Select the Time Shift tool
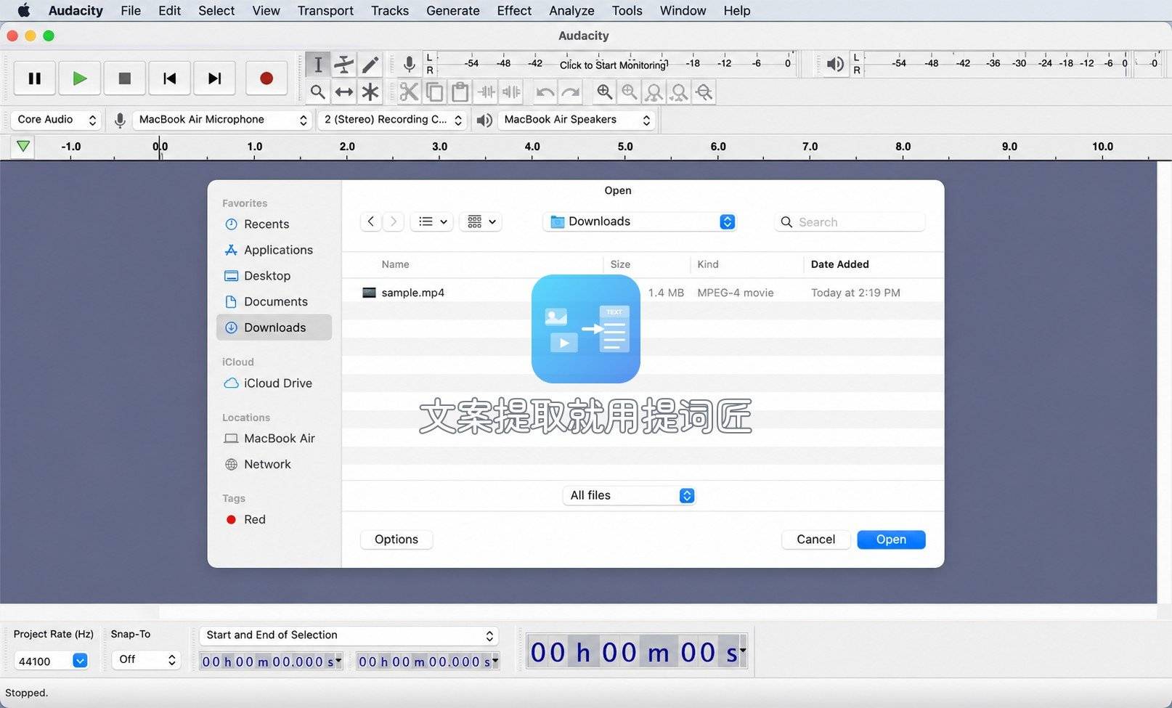The image size is (1172, 708). [344, 92]
